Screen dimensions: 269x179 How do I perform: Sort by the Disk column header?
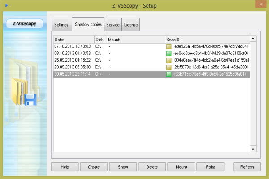100,40
